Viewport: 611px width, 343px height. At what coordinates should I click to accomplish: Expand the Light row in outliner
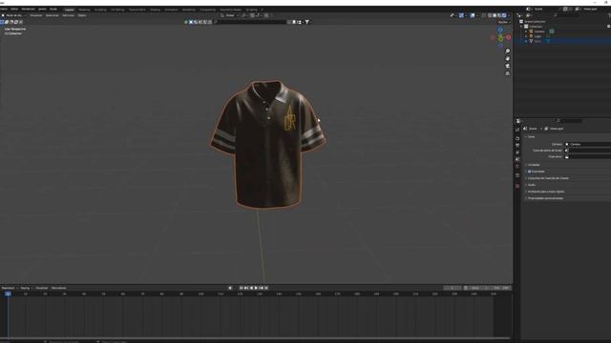coord(526,36)
